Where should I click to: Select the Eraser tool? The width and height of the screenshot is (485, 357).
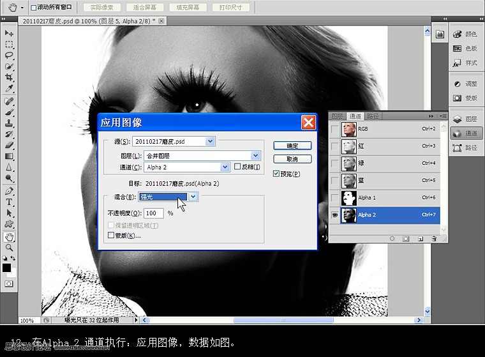(x=9, y=145)
